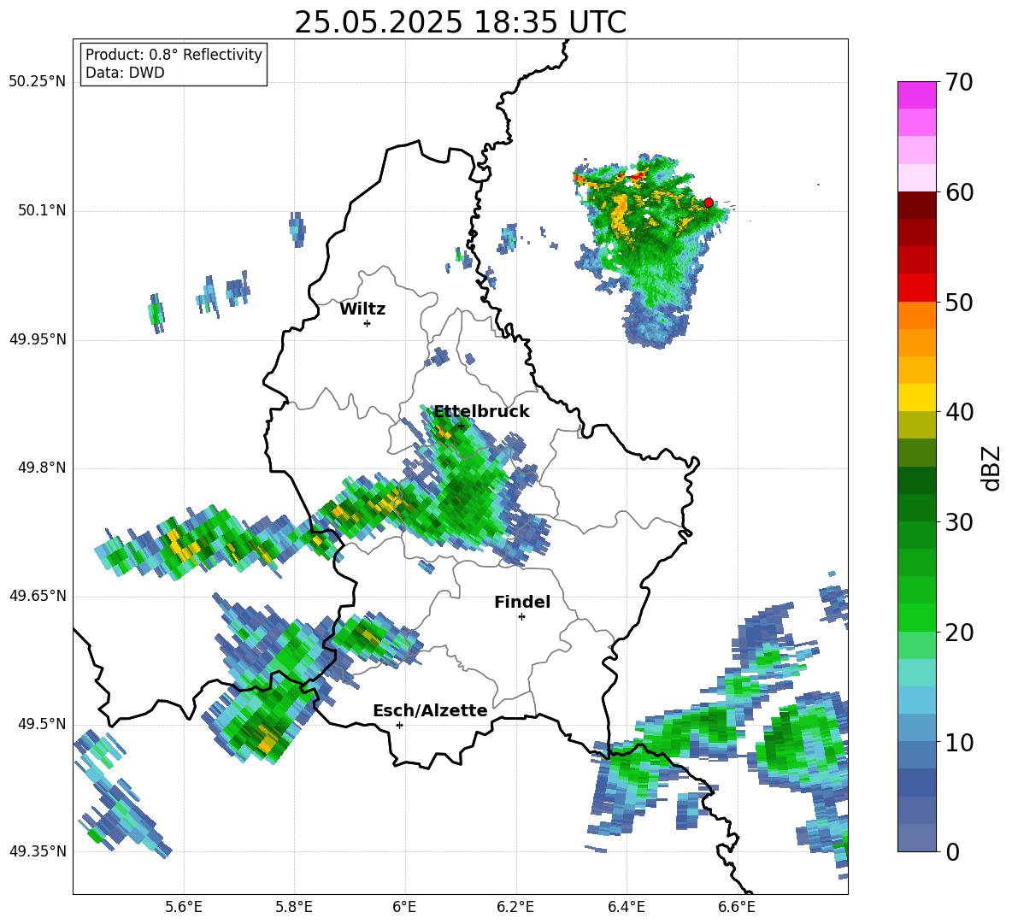Click the 50.1°N latitude tick label
Image resolution: width=1012 pixels, height=924 pixels.
(41, 210)
